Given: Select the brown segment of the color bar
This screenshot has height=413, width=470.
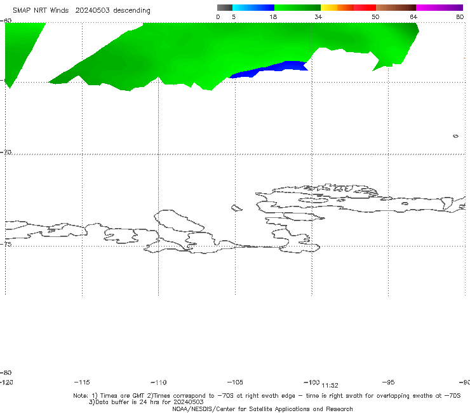Looking at the screenshot, I should coord(396,8).
